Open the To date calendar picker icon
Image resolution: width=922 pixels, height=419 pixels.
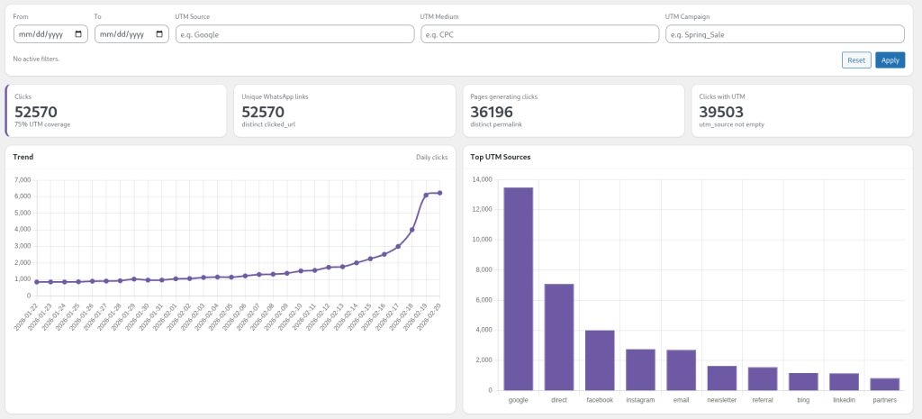[160, 34]
